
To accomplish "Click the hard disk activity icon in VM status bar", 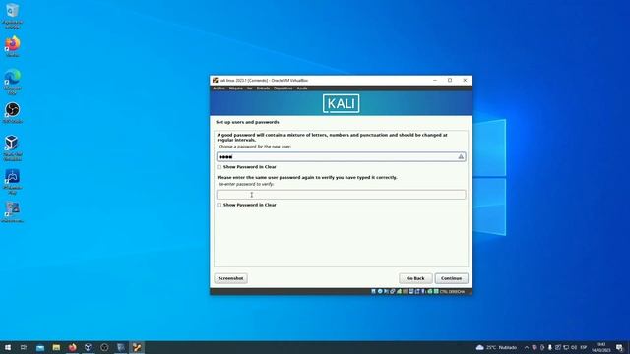I will pos(373,291).
